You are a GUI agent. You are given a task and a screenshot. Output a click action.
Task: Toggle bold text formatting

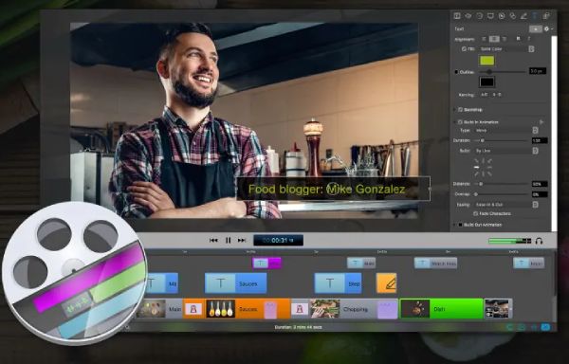point(518,39)
